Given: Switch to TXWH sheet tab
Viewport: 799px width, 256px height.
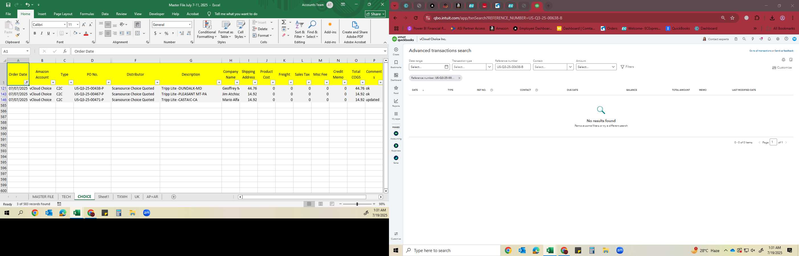Looking at the screenshot, I should point(122,197).
